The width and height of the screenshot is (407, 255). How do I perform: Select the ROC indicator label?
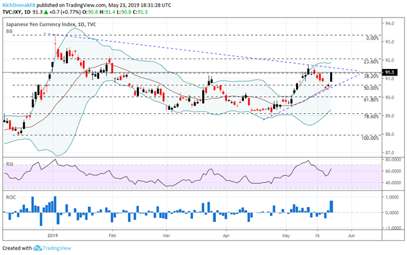pyautogui.click(x=11, y=197)
